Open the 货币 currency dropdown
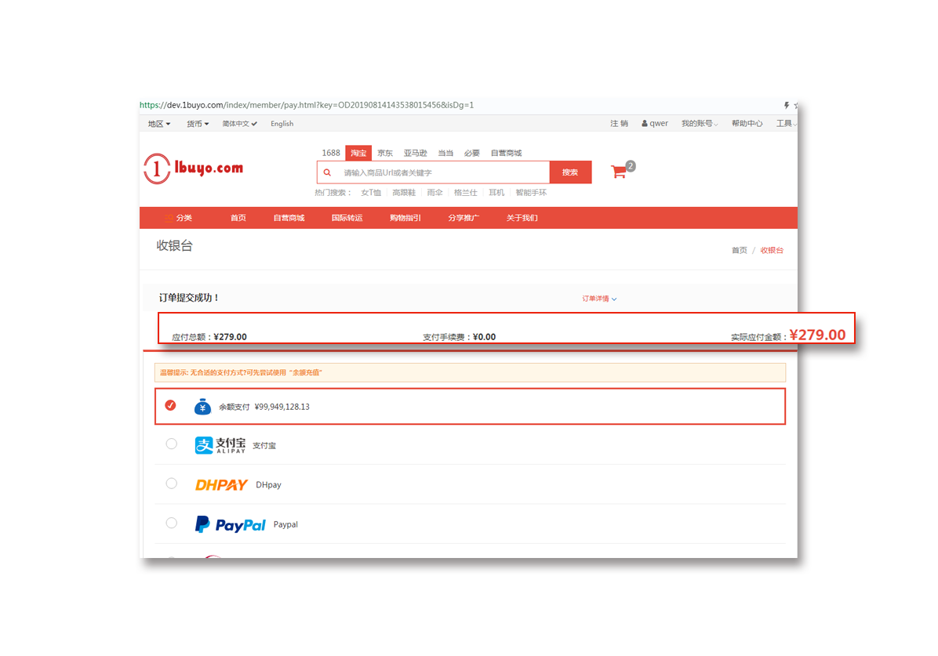 (198, 124)
